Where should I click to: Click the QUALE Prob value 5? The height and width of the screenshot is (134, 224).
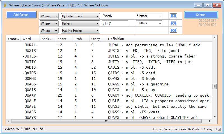pyautogui.click(x=76, y=101)
